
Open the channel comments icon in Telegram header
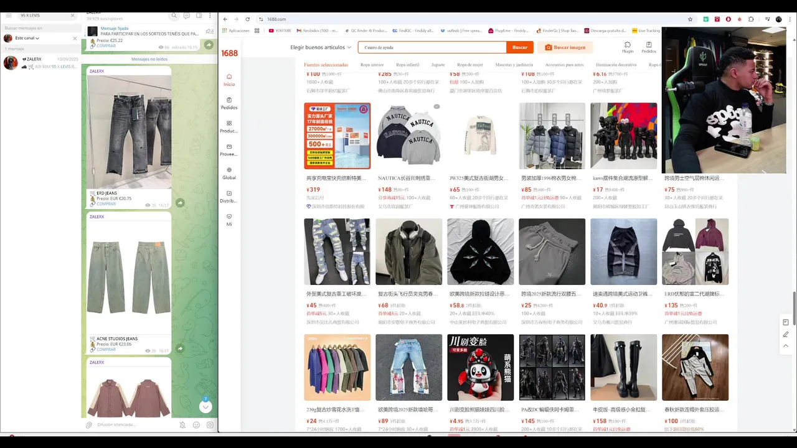click(187, 15)
